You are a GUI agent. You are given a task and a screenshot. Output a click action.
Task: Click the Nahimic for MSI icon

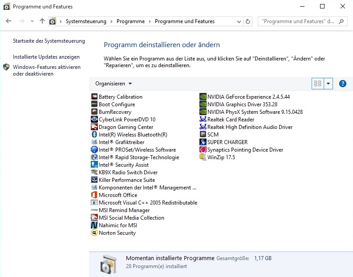coord(94,225)
